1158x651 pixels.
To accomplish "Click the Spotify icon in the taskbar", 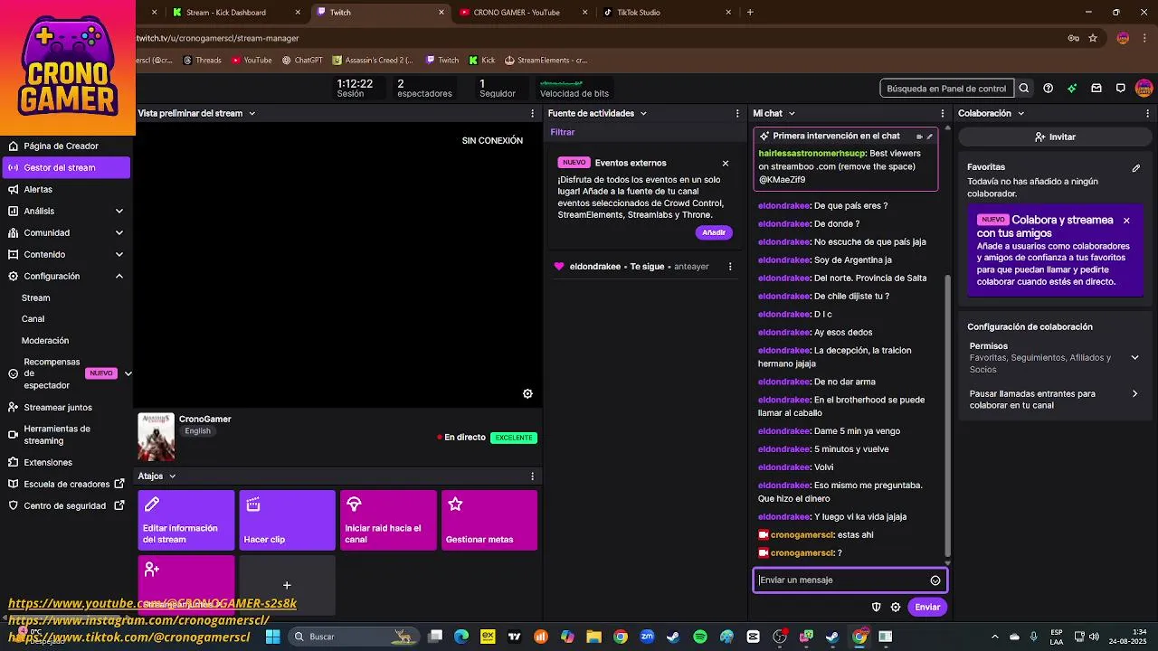I will (x=700, y=637).
